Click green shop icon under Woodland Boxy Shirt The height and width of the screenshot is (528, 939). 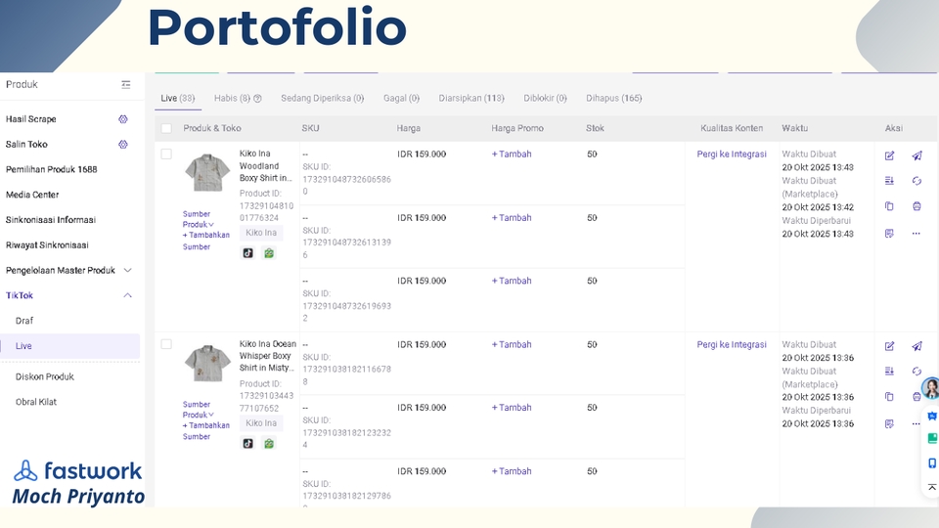[269, 253]
